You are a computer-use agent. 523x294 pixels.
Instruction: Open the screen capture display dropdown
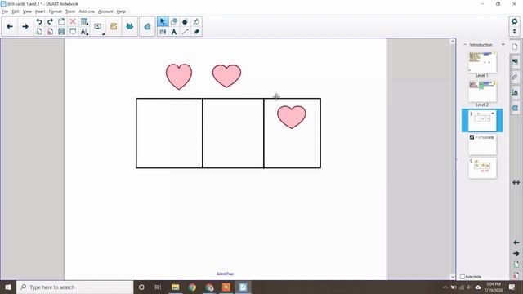[98, 27]
